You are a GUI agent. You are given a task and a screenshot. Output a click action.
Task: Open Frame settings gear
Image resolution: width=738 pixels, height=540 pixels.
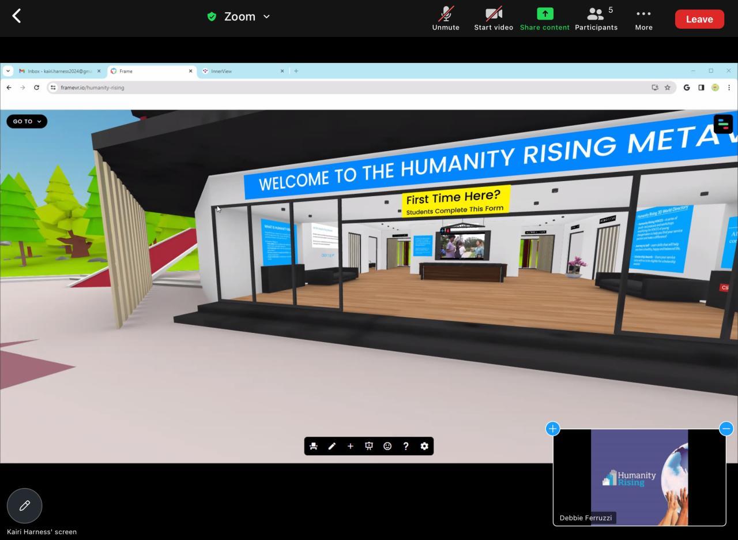click(424, 446)
